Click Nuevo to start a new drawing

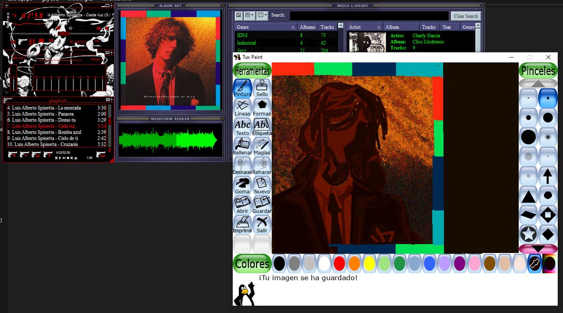coord(262,186)
